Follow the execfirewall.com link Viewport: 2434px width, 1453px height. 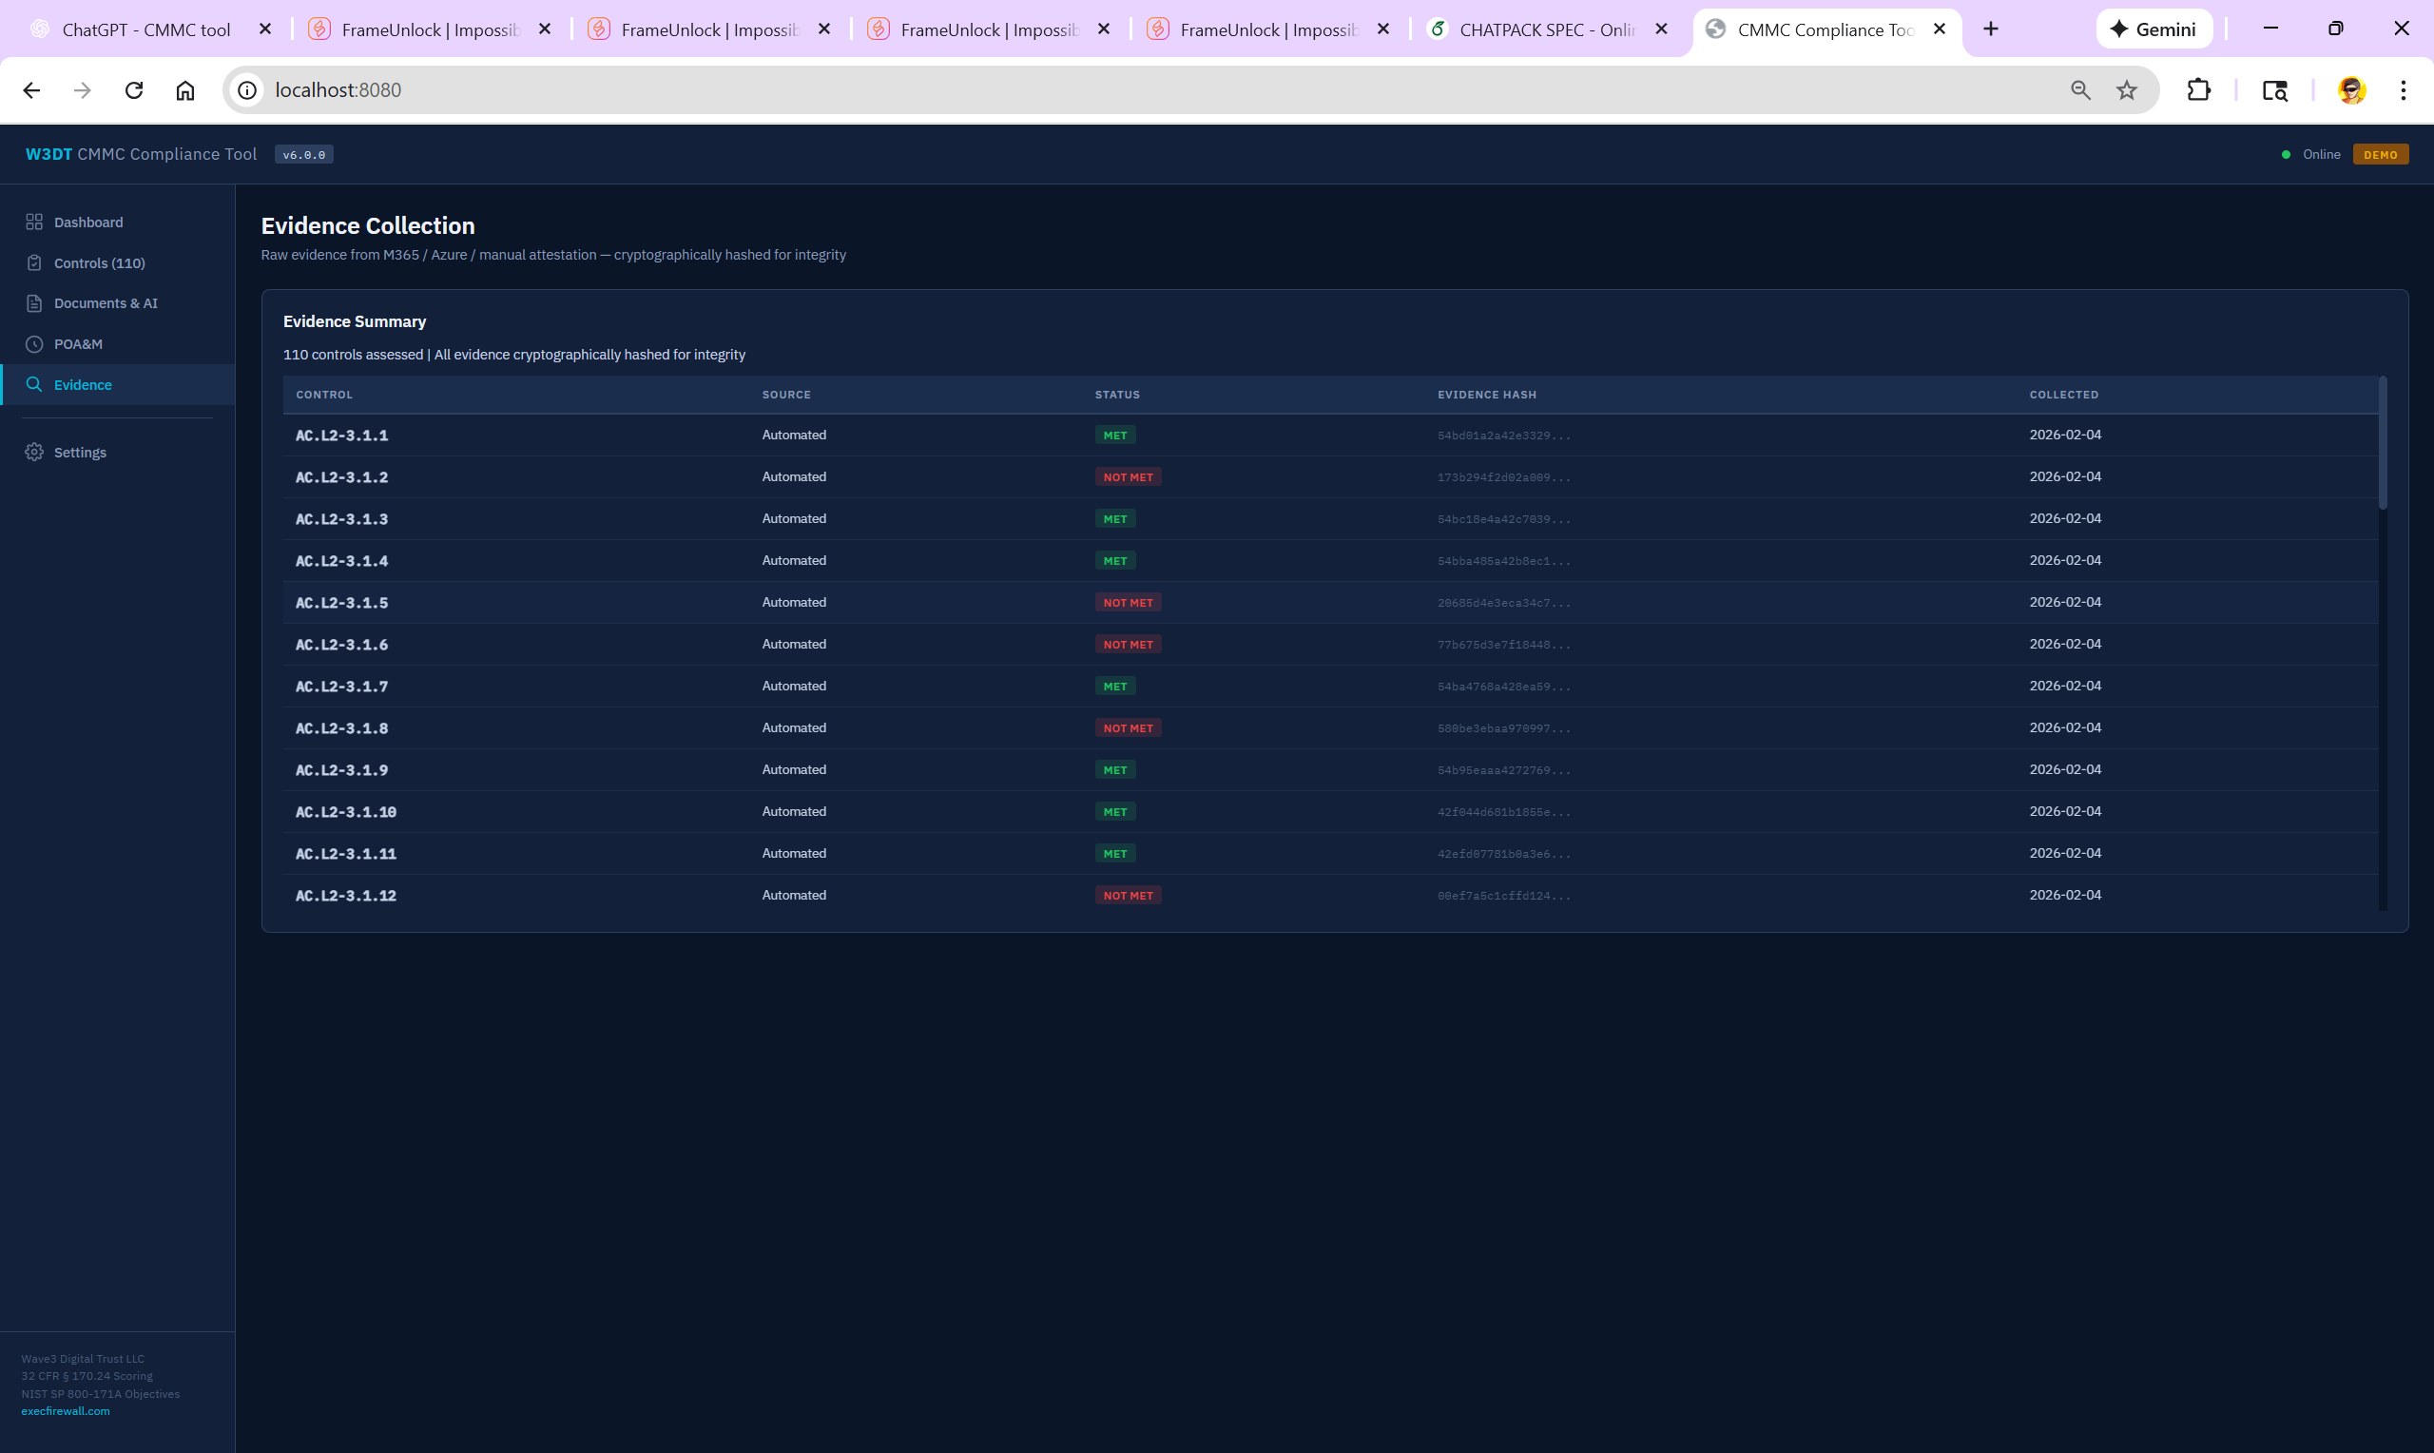[x=66, y=1411]
